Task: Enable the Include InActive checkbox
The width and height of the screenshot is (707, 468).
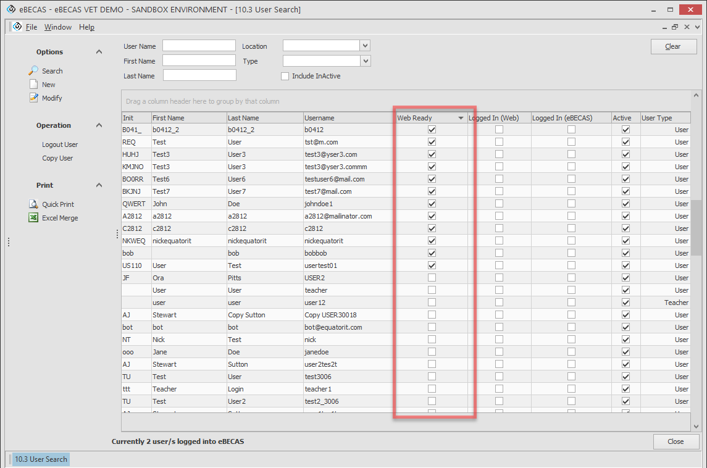Action: [285, 77]
